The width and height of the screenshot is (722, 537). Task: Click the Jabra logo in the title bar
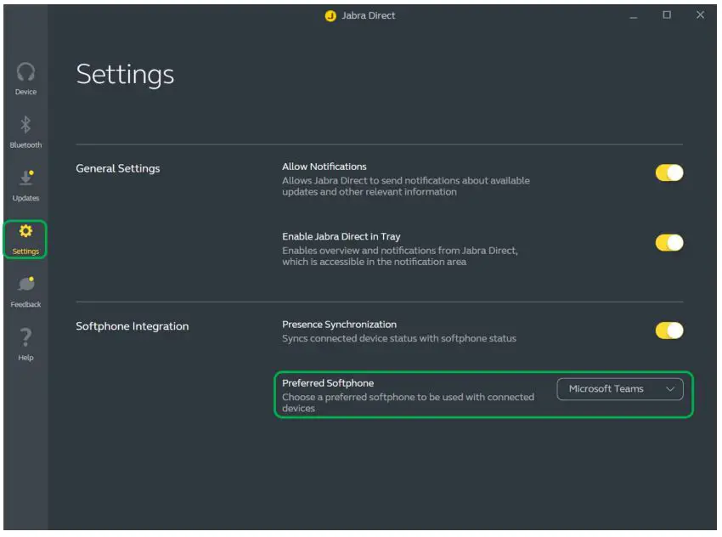(x=331, y=14)
